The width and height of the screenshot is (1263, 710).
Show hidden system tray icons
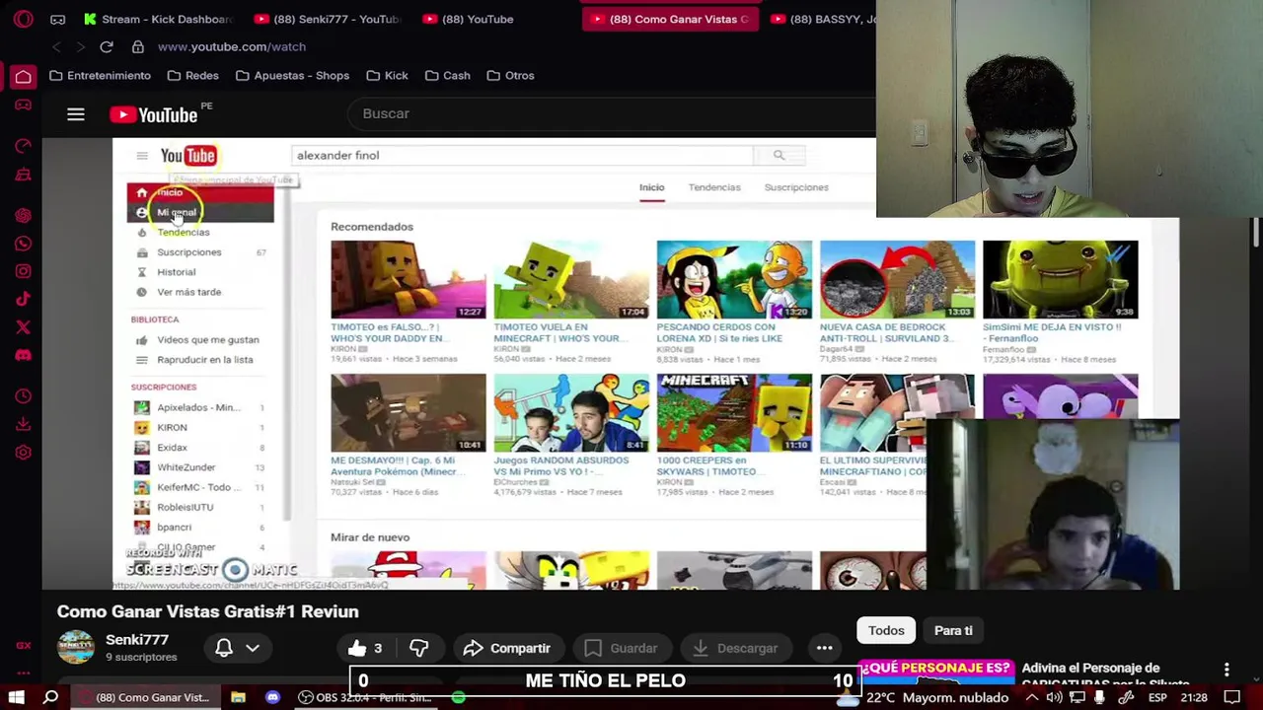tap(1032, 697)
